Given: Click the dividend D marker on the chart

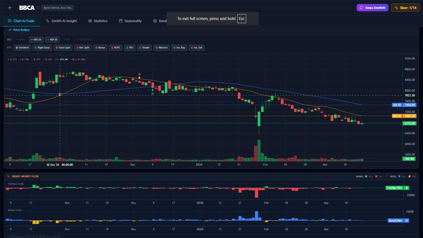Looking at the screenshot, I should pyautogui.click(x=139, y=74).
